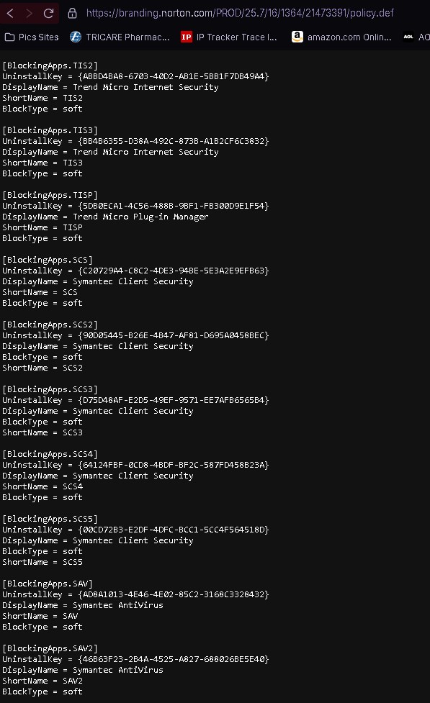Click the SAV2 UninstallKey GUID line
Viewport: 430px width, 703px height.
[x=135, y=659]
